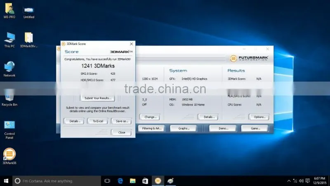Select the Network desktop icon
The width and height of the screenshot is (330, 186).
(x=9, y=69)
